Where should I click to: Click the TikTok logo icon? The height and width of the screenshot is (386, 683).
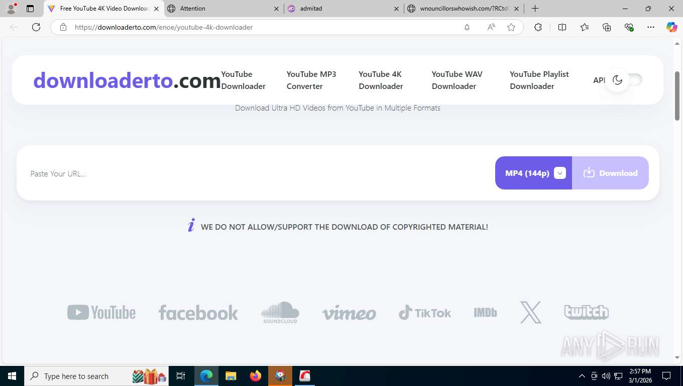tap(425, 313)
